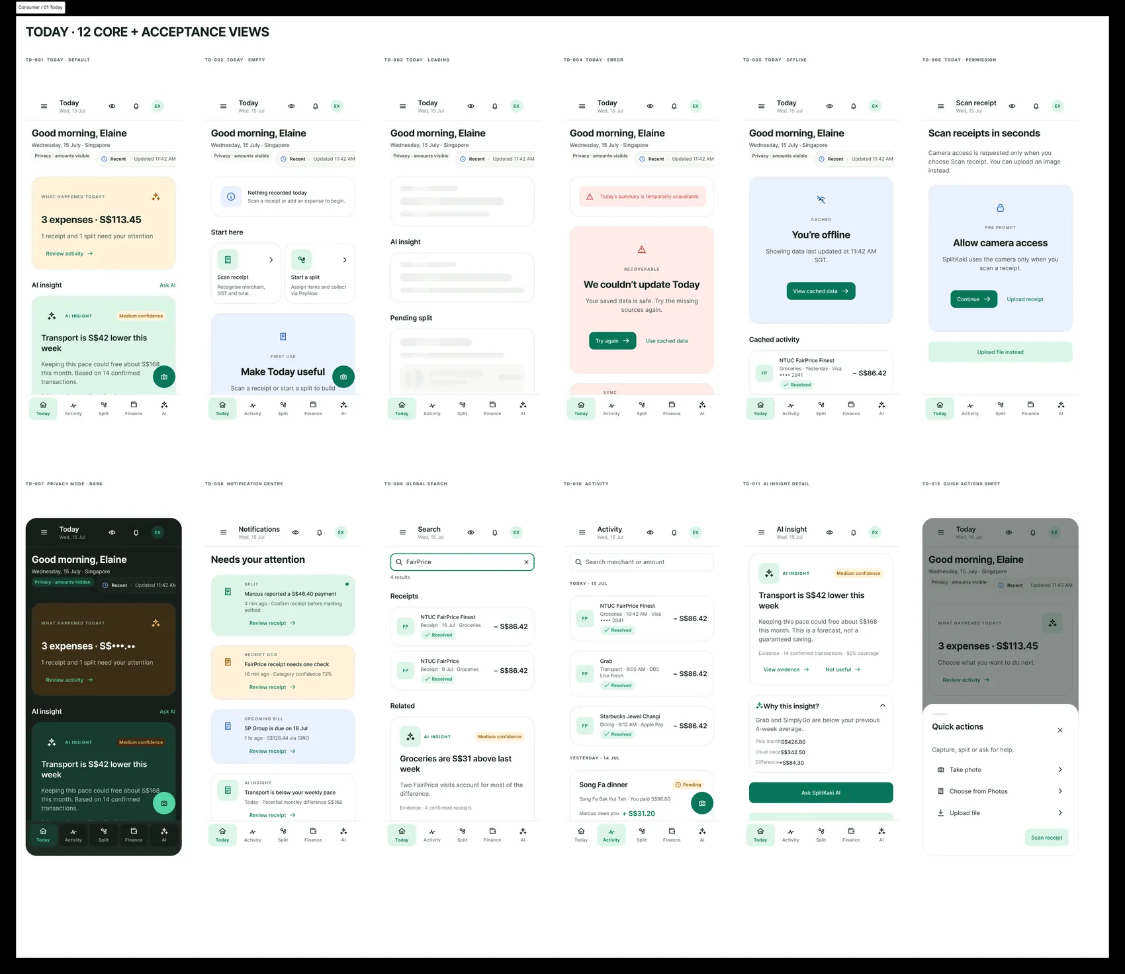The image size is (1125, 974).
Task: Click sparkle icon on AI insight detail card
Action: tap(769, 573)
